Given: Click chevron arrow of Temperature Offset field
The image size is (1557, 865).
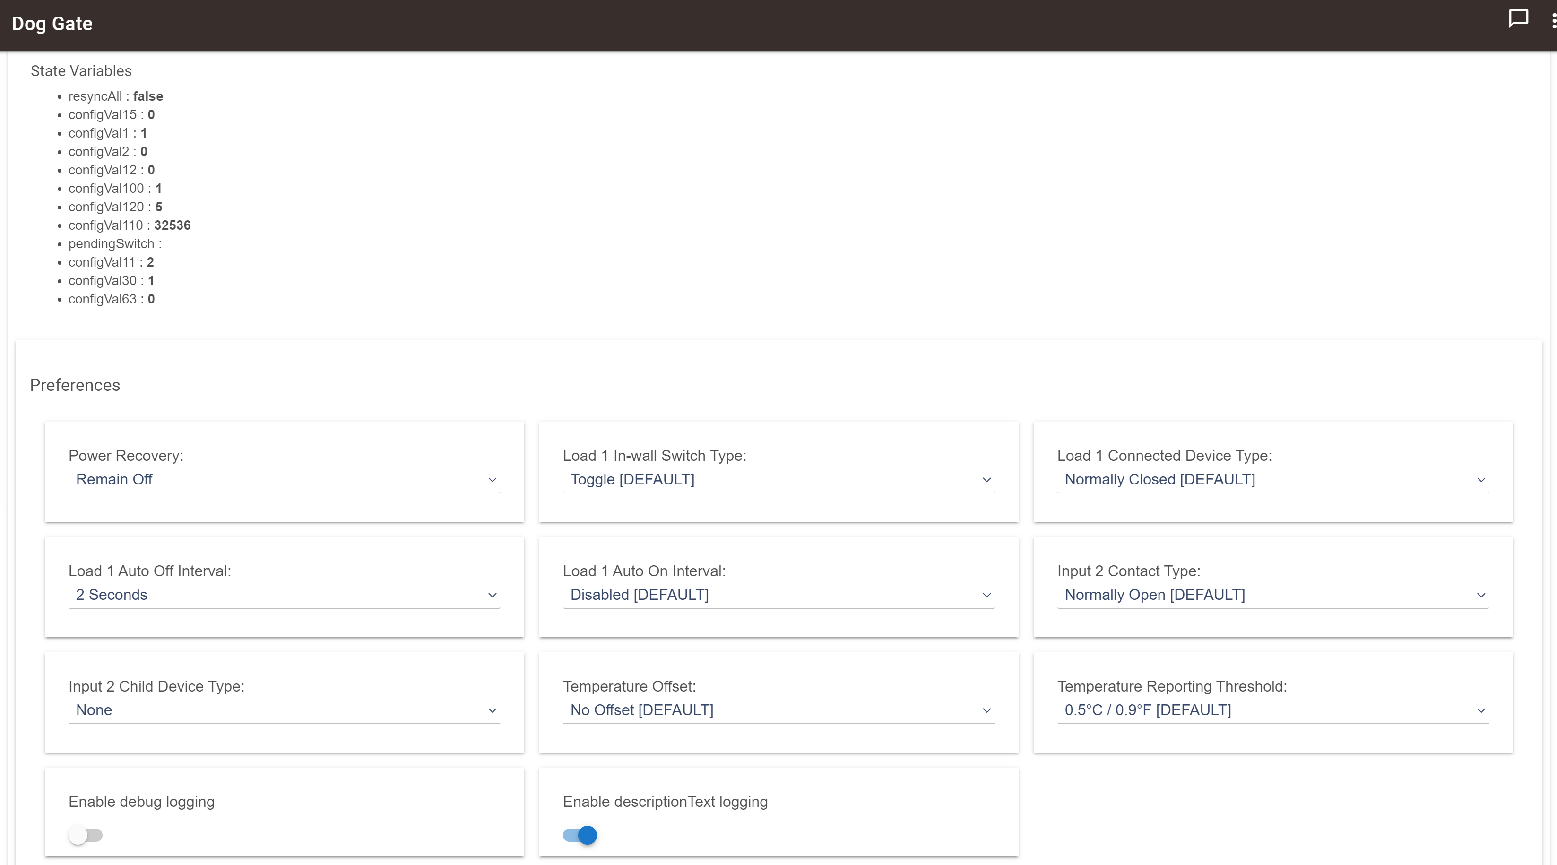Looking at the screenshot, I should pos(986,711).
